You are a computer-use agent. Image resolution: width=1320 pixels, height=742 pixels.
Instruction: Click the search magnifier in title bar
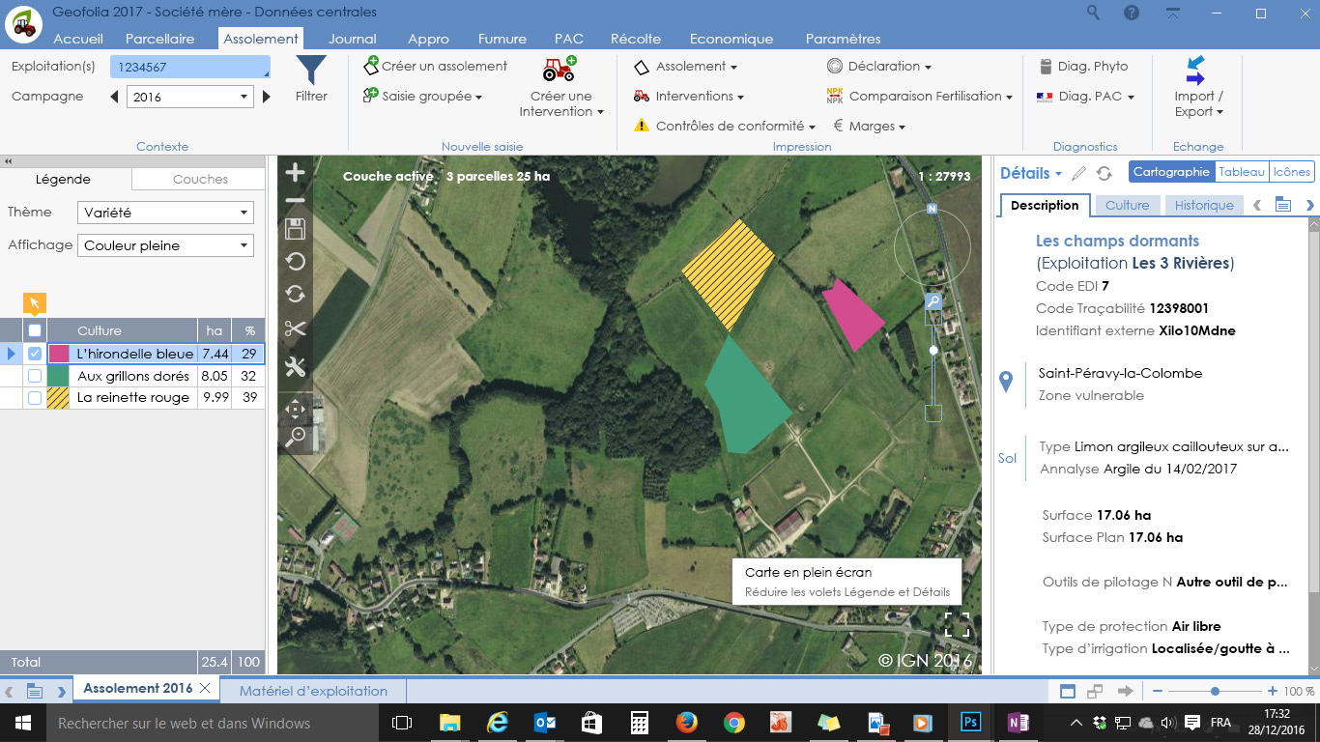coord(1093,13)
